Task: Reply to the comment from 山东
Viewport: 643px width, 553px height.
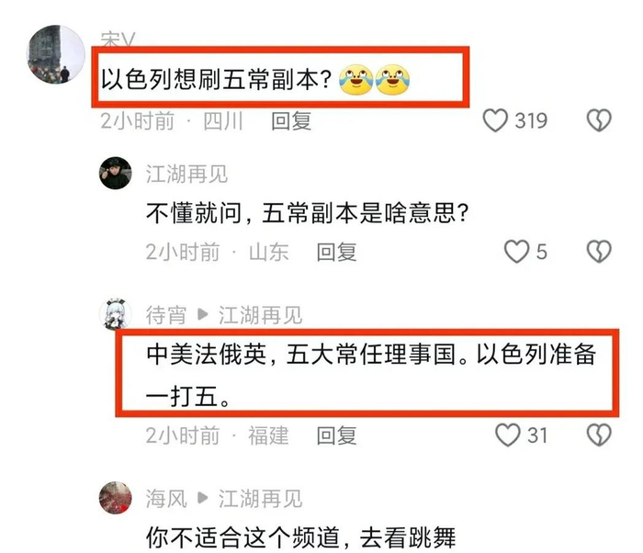Action: tap(337, 252)
